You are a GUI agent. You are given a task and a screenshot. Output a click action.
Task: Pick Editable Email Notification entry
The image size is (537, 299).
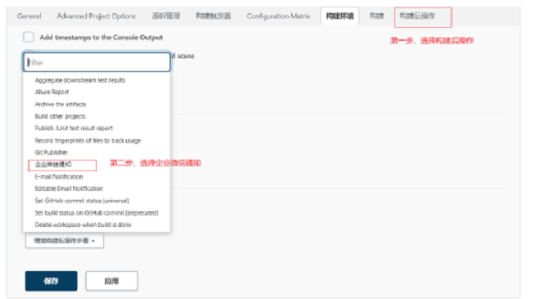69,188
